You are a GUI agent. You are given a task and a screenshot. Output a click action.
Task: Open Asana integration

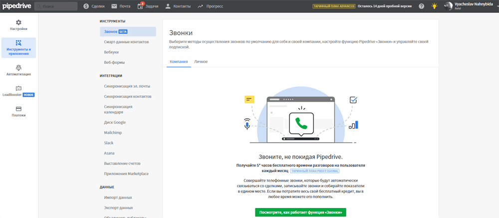109,153
